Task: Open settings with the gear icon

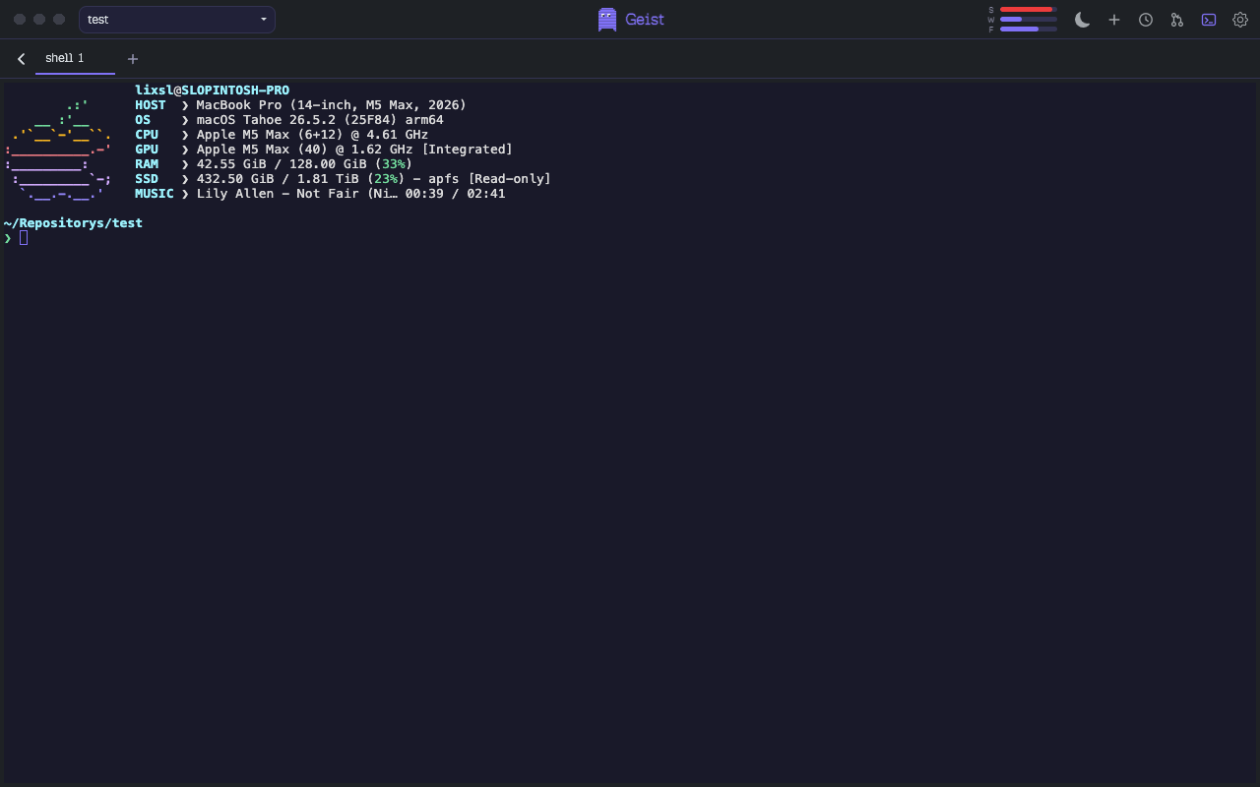Action: pos(1240,20)
